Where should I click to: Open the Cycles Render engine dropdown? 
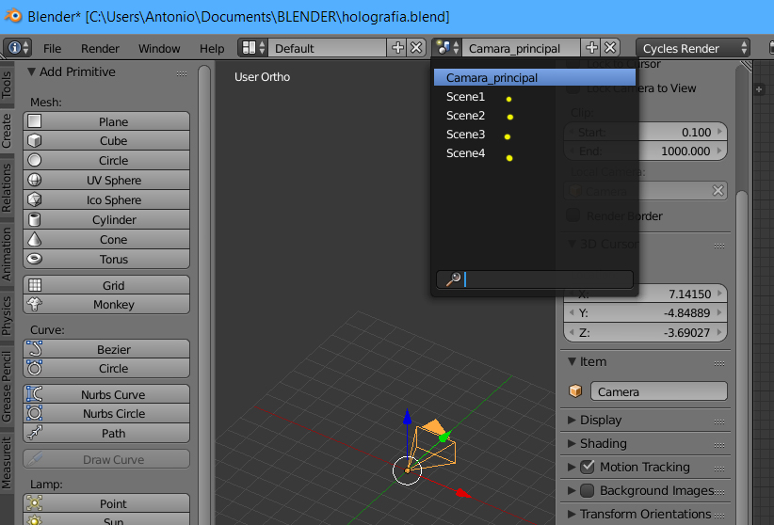(693, 48)
